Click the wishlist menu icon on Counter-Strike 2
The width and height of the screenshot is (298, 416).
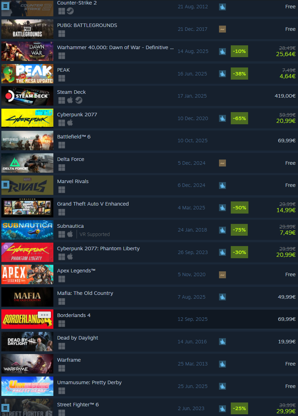[x=5, y=6]
